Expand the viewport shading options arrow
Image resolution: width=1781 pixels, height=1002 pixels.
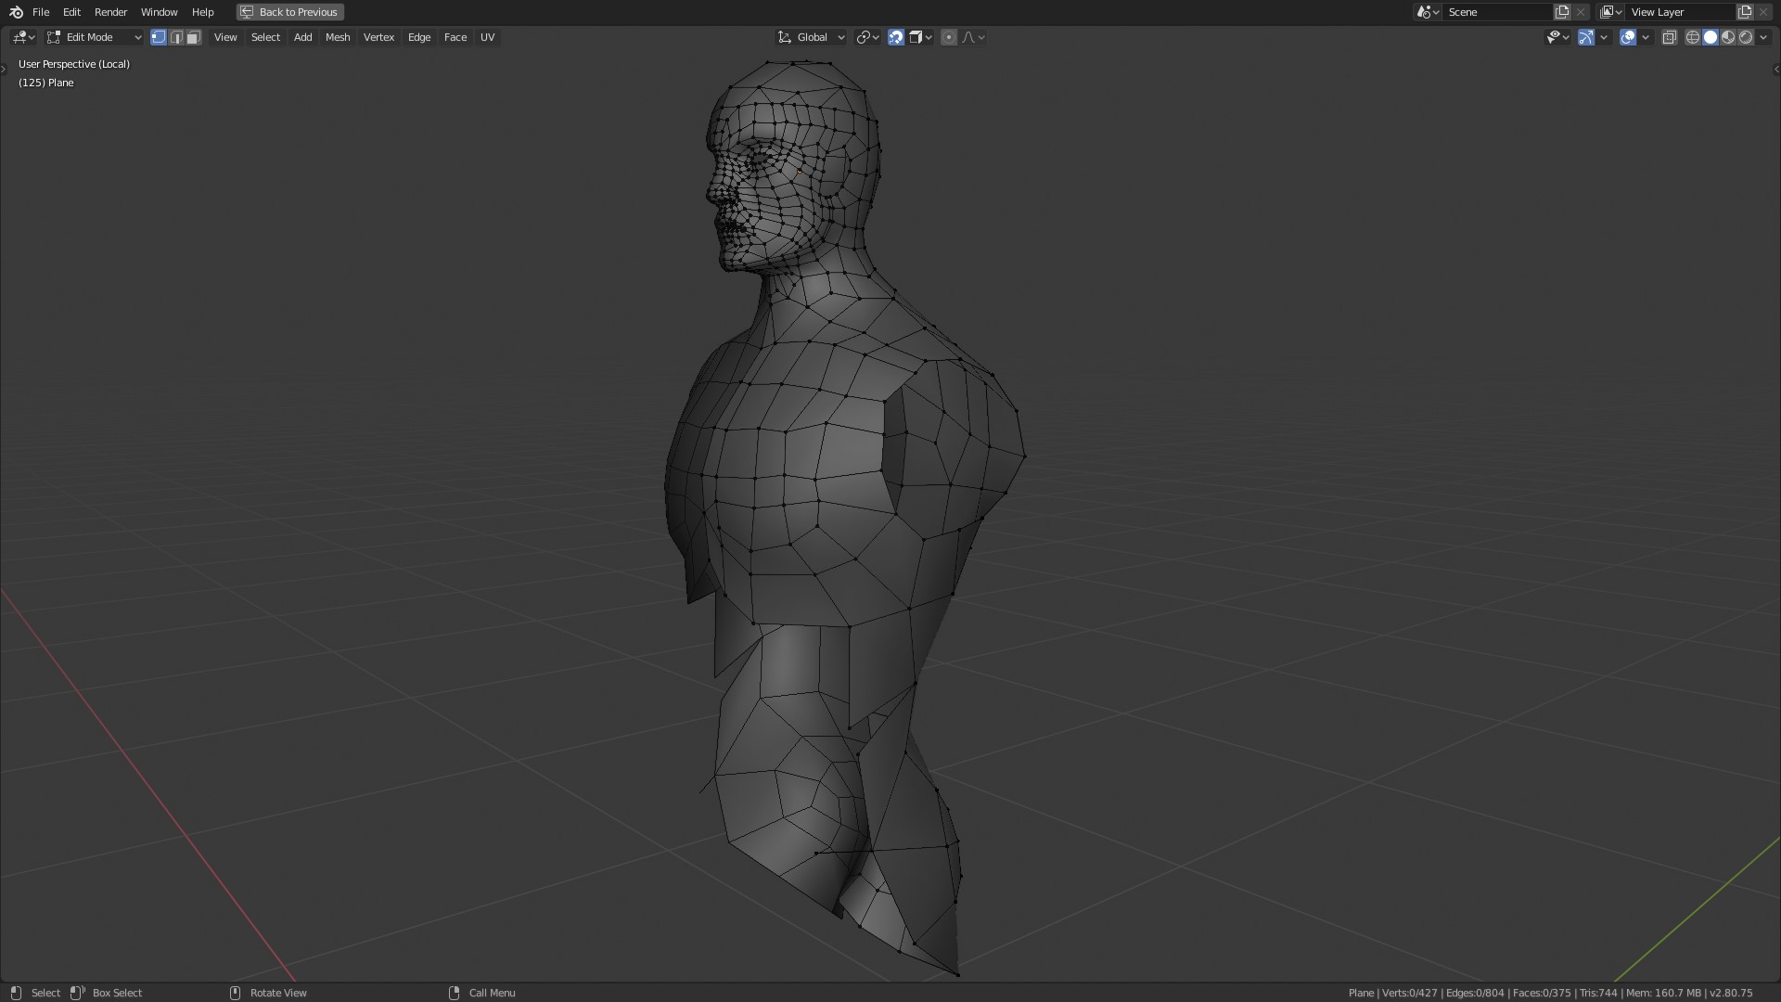point(1762,37)
